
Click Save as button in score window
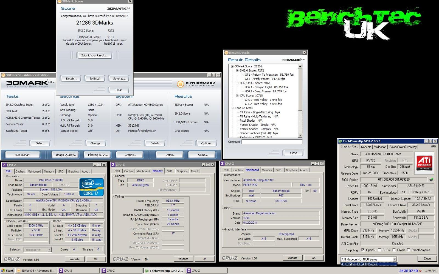(x=119, y=79)
